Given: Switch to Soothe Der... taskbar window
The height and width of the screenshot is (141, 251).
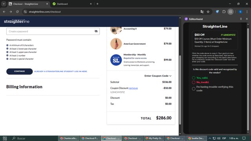Looking at the screenshot, I should click(196, 138).
